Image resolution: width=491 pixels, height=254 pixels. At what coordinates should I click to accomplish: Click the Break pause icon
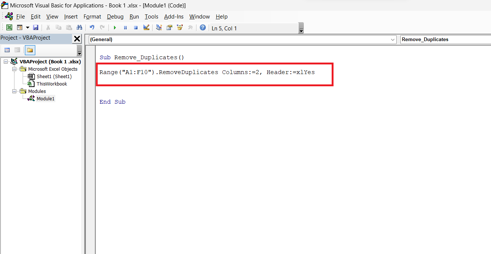125,28
